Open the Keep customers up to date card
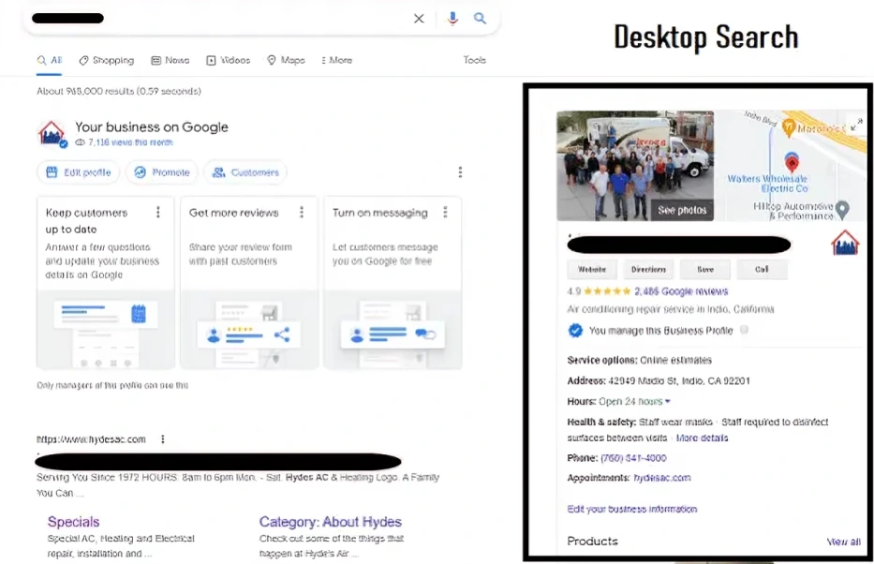The image size is (874, 564). 106,283
